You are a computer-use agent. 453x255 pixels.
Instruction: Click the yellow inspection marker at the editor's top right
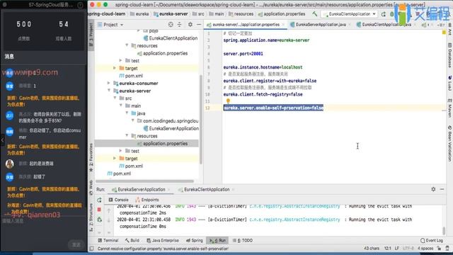point(444,33)
